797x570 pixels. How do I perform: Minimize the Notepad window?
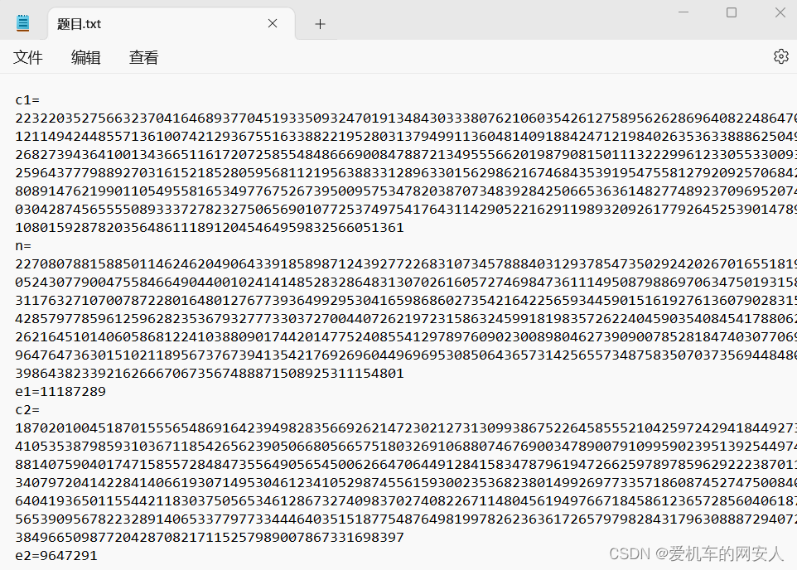coord(683,12)
